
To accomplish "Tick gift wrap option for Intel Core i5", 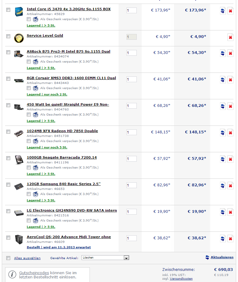I will point(29,19).
